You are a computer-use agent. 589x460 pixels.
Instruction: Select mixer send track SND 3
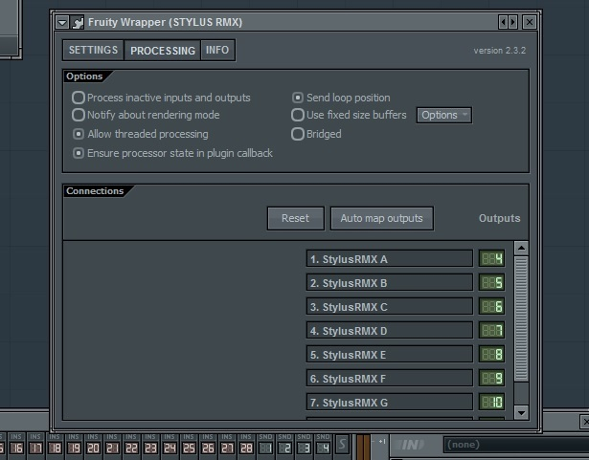(x=304, y=446)
